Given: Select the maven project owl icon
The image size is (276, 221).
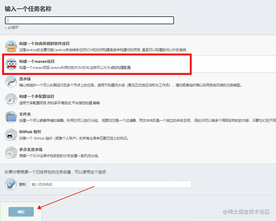Looking at the screenshot, I should click(x=11, y=64).
